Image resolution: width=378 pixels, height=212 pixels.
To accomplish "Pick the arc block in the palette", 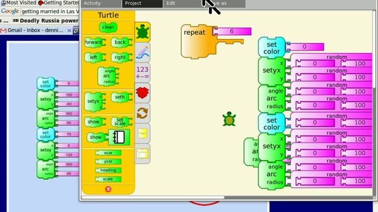I will 108,76.
